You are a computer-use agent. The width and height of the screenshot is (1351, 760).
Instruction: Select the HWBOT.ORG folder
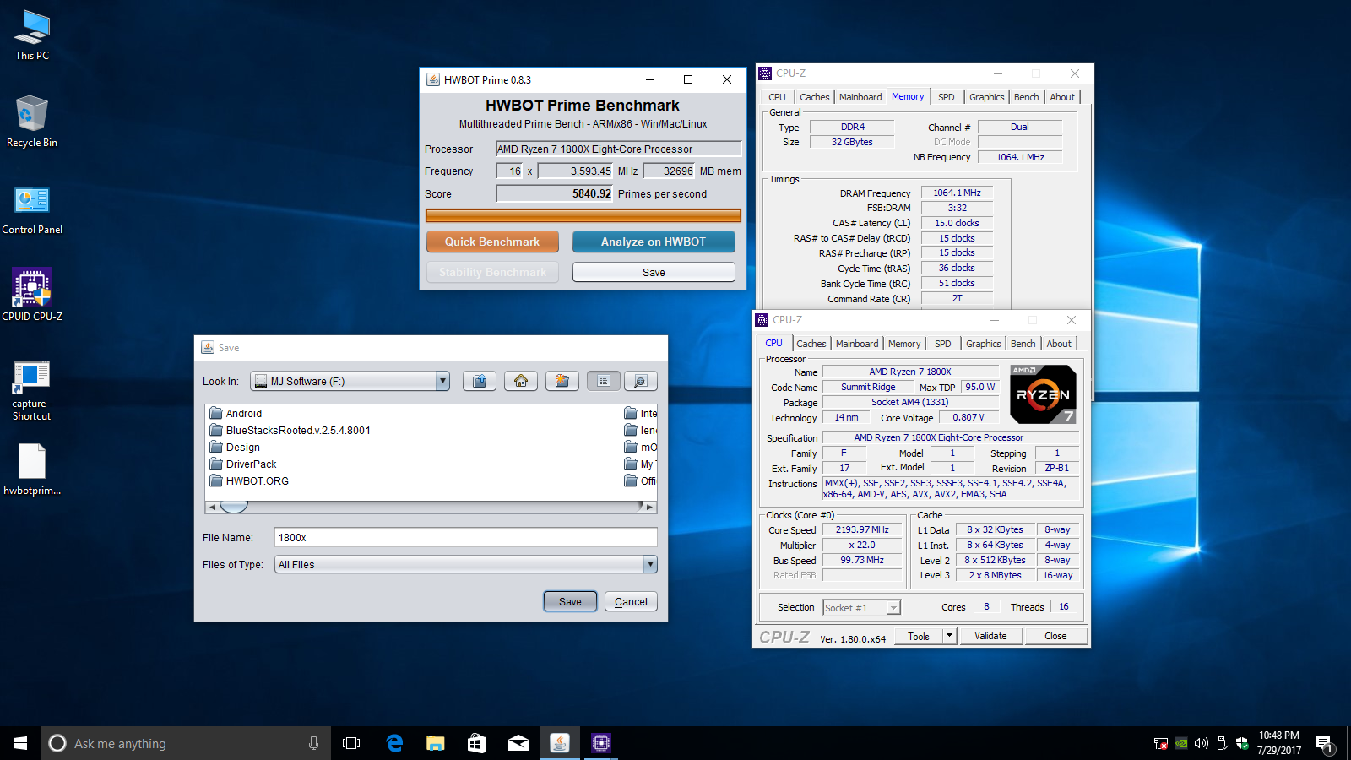coord(249,480)
